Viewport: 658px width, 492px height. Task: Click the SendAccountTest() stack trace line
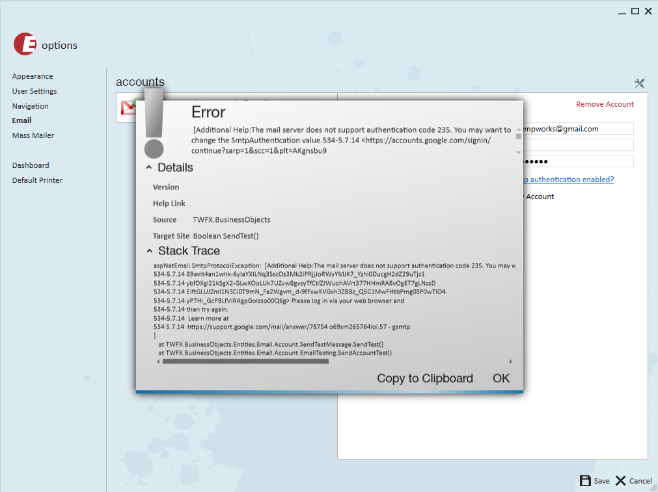[275, 353]
